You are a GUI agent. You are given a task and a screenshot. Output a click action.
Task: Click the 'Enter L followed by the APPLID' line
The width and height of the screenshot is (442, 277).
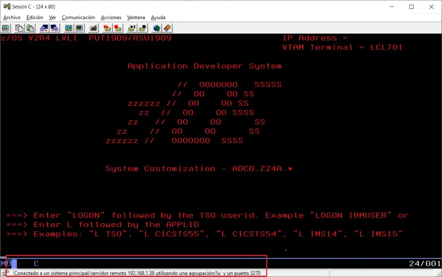click(x=103, y=225)
